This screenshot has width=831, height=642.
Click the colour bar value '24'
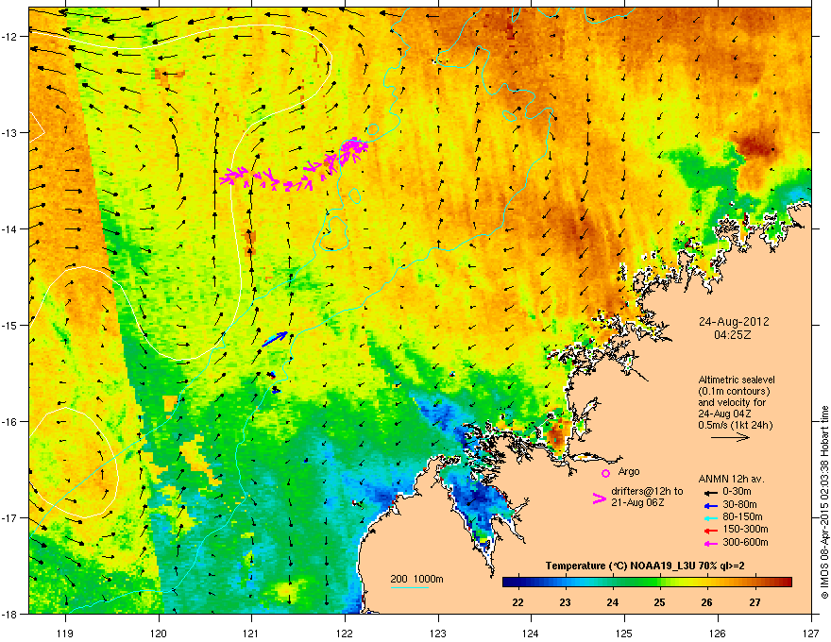612,602
